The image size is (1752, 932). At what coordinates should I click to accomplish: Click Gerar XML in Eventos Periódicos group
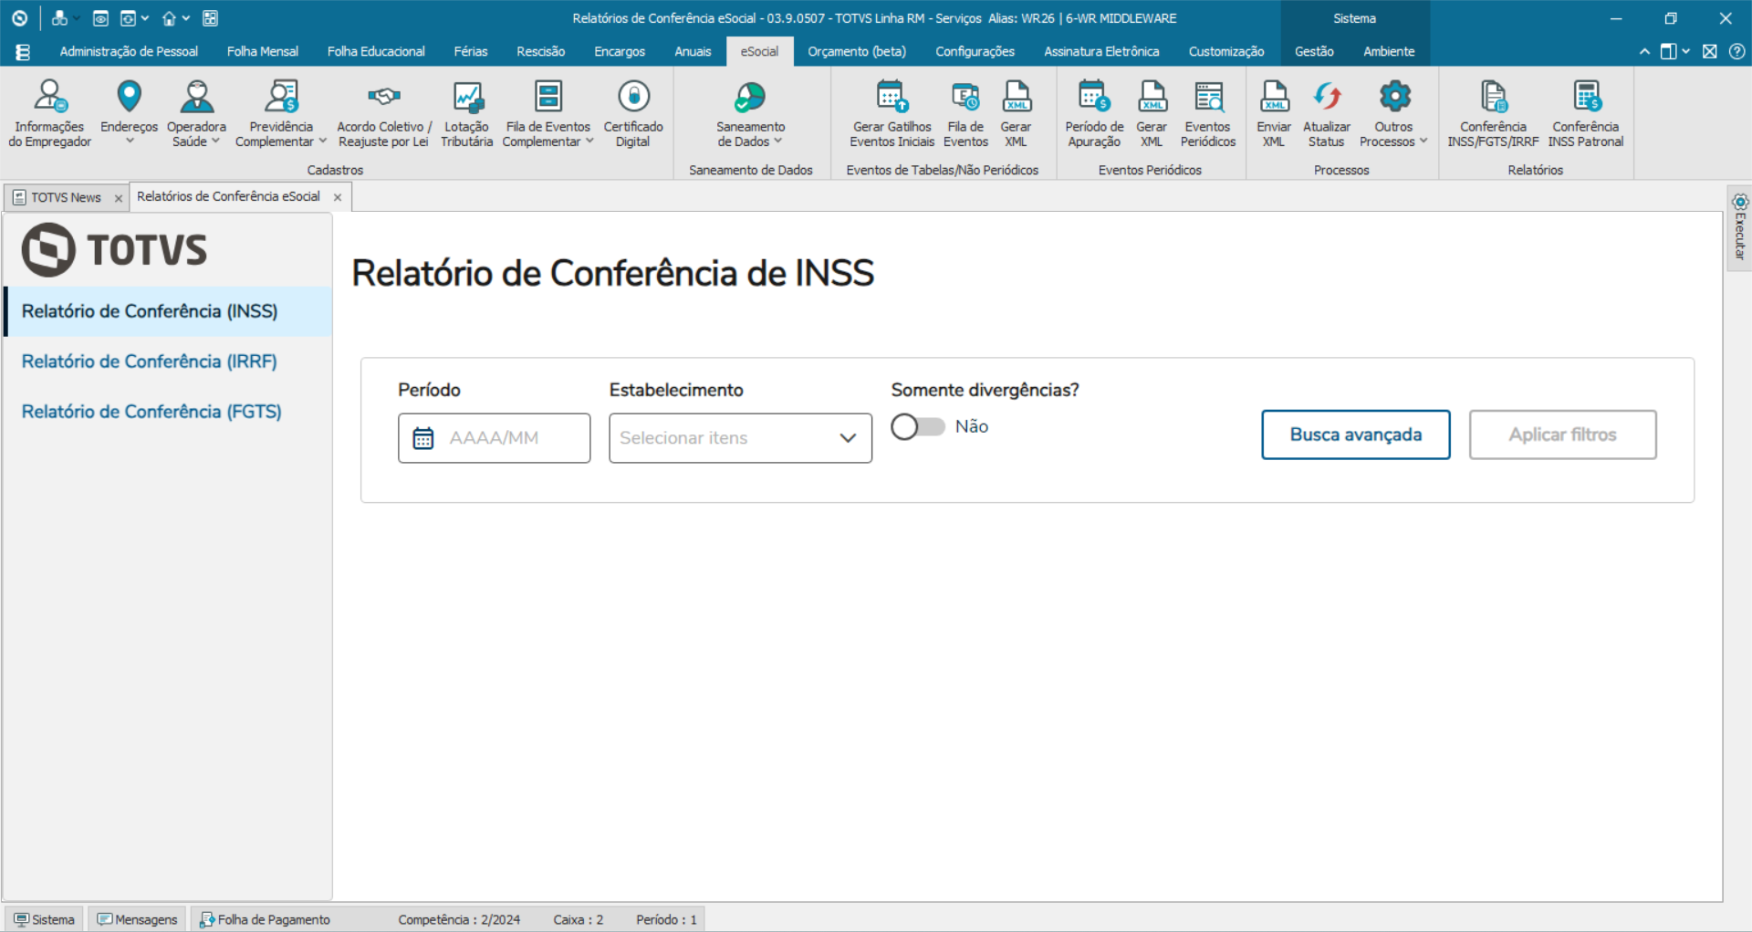click(1152, 113)
